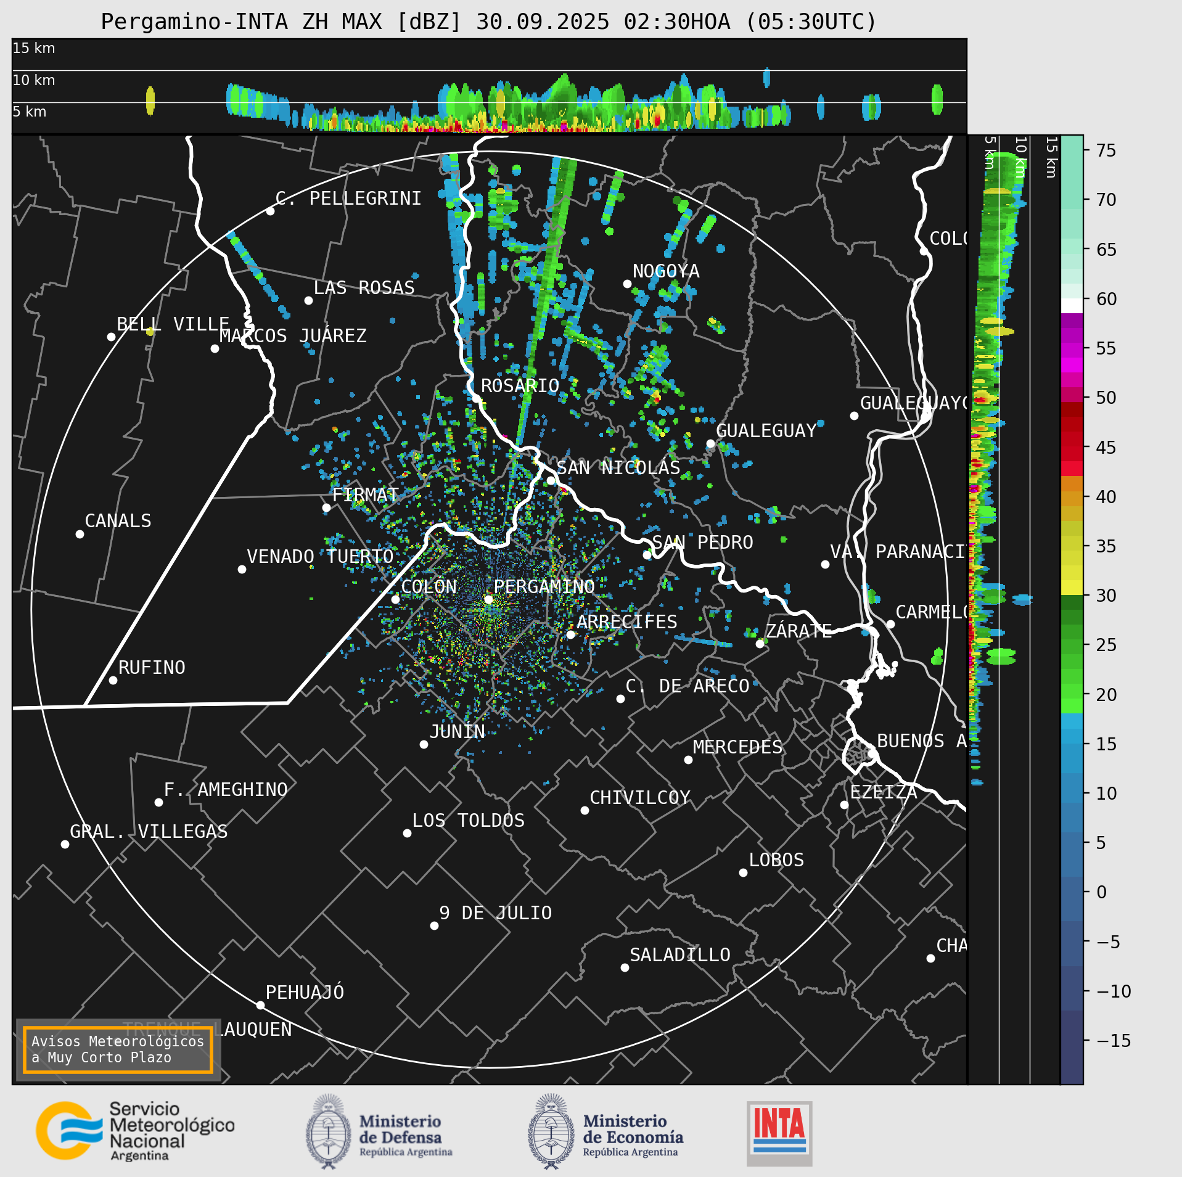Click the San Nicolás city marker
This screenshot has height=1177, width=1182.
(x=551, y=480)
